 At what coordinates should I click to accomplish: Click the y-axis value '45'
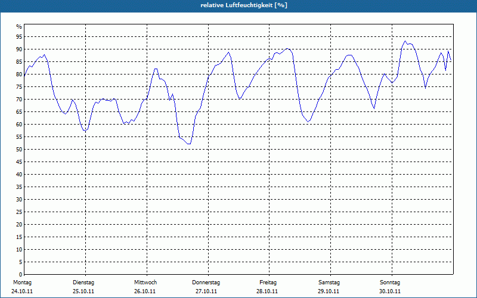click(19, 162)
